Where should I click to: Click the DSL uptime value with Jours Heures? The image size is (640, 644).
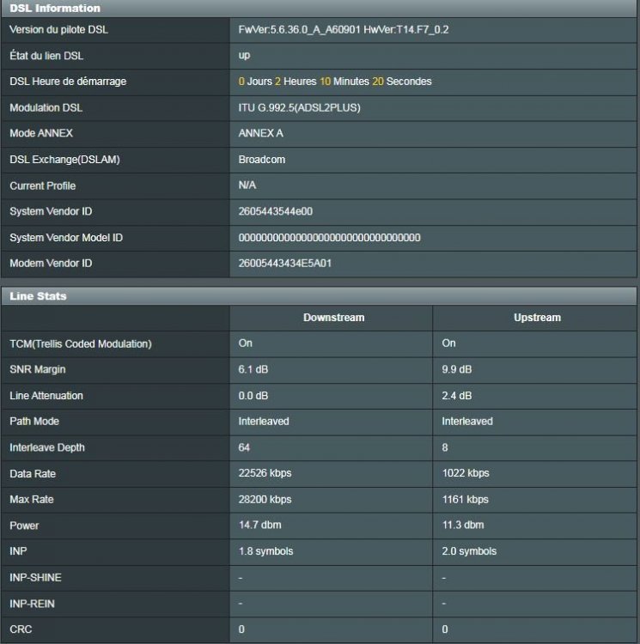pyautogui.click(x=335, y=82)
